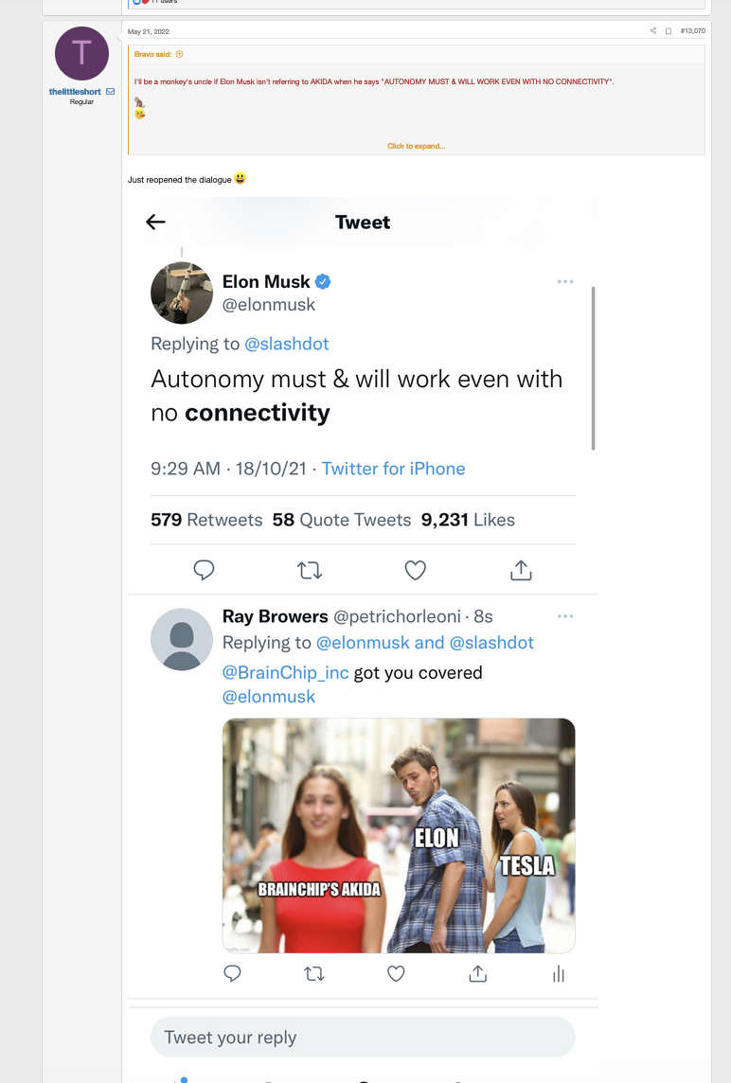Viewport: 731px width, 1083px height.
Task: Bookmark this forum post
Action: tap(668, 31)
